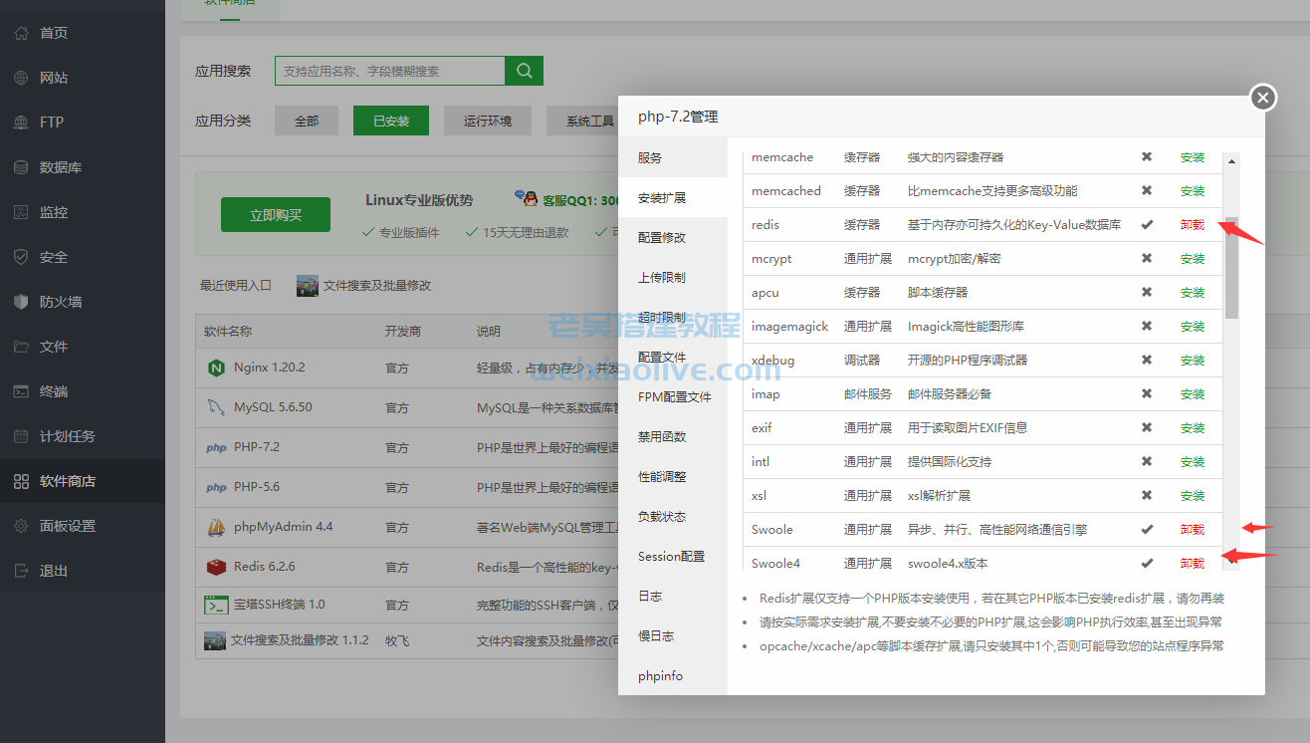Open the 首页 home icon in sidebar
The height and width of the screenshot is (743, 1310).
(21, 33)
